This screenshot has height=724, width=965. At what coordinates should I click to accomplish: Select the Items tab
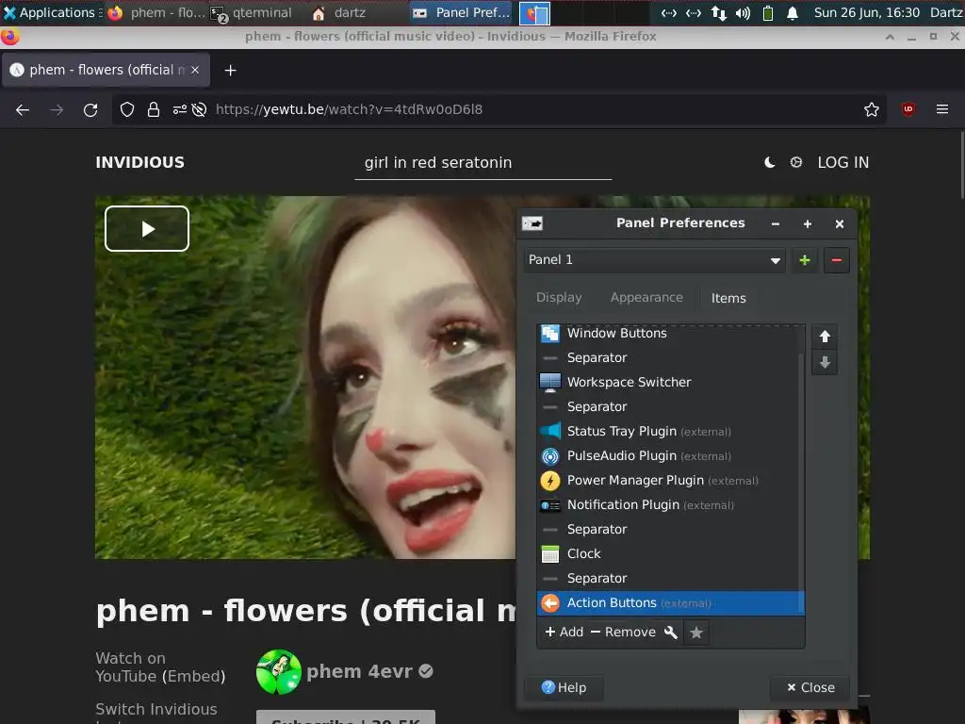coord(728,298)
